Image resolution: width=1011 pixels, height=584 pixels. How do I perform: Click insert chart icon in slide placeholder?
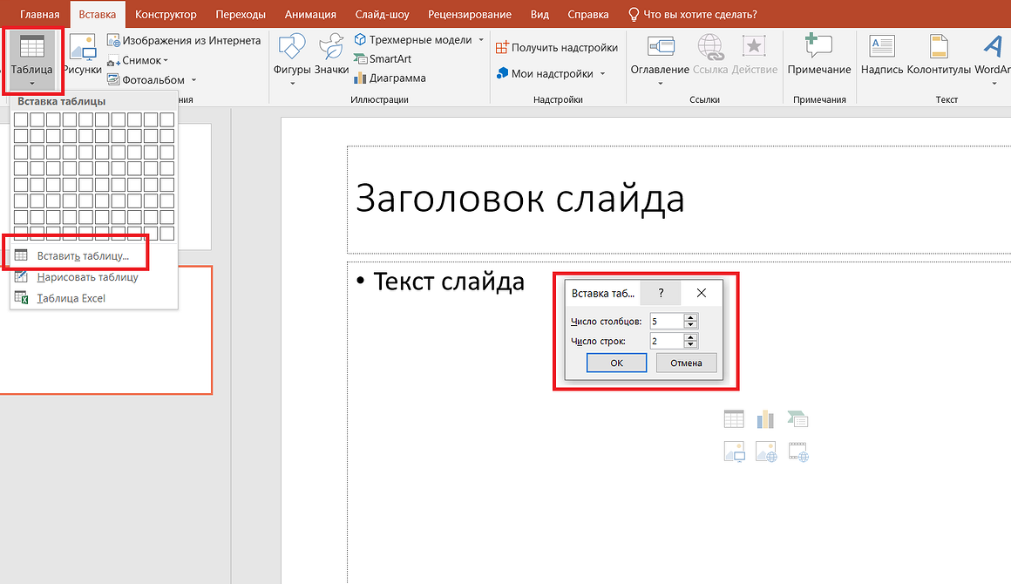(765, 419)
